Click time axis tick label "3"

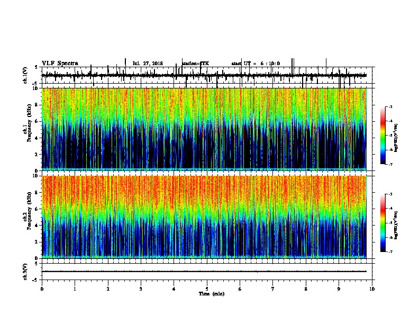coord(141,289)
